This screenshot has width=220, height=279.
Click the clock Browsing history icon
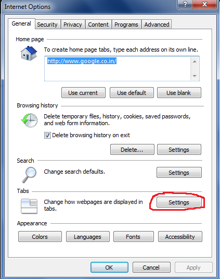click(29, 120)
